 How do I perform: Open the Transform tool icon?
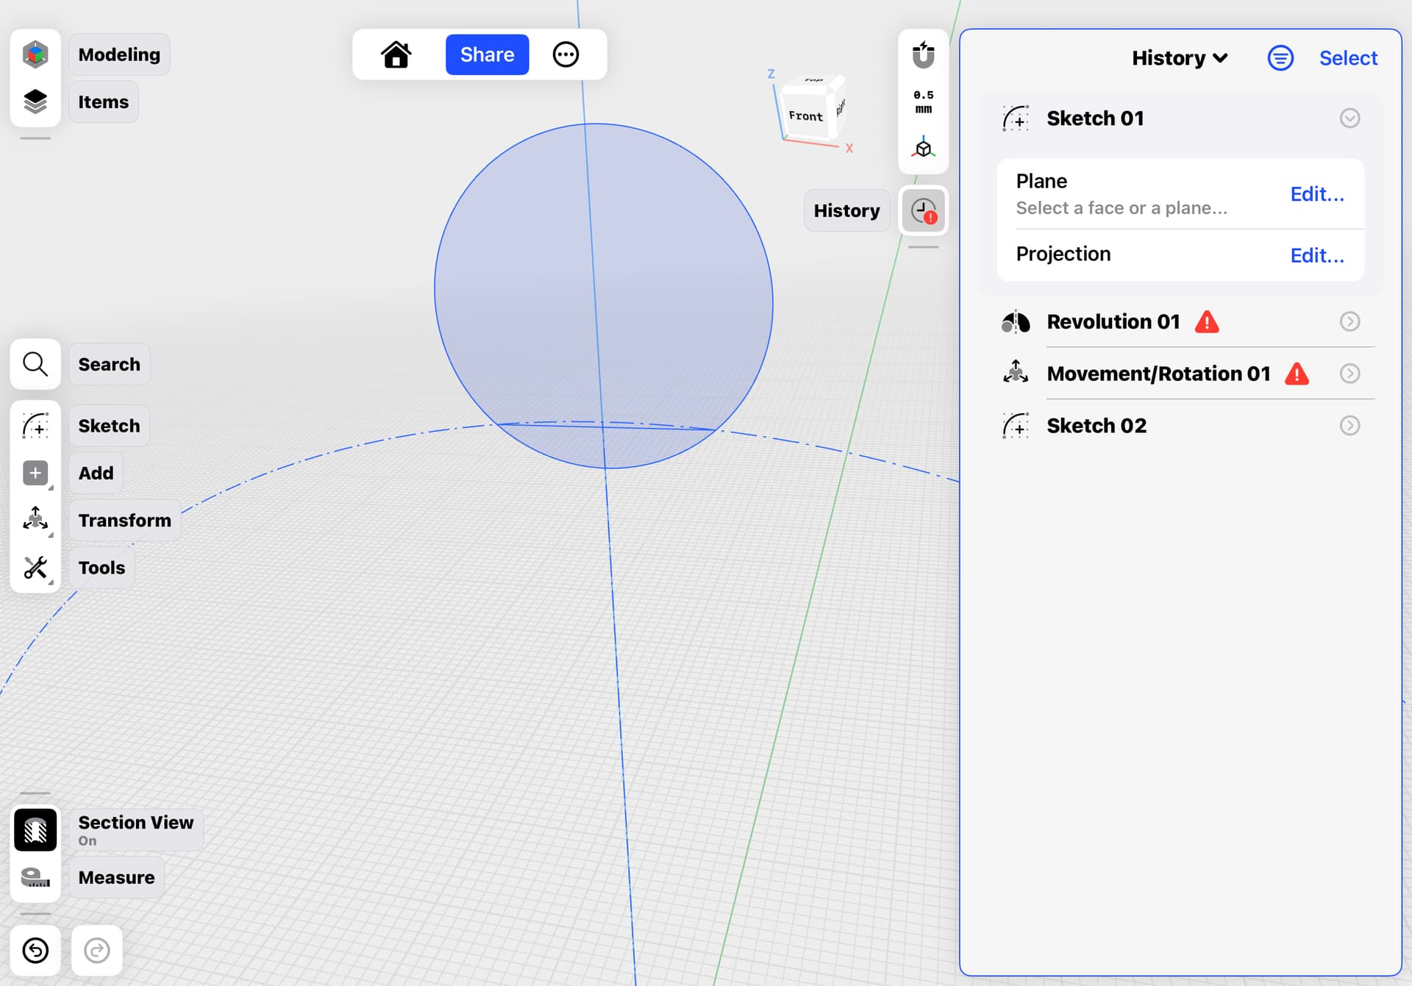point(35,520)
